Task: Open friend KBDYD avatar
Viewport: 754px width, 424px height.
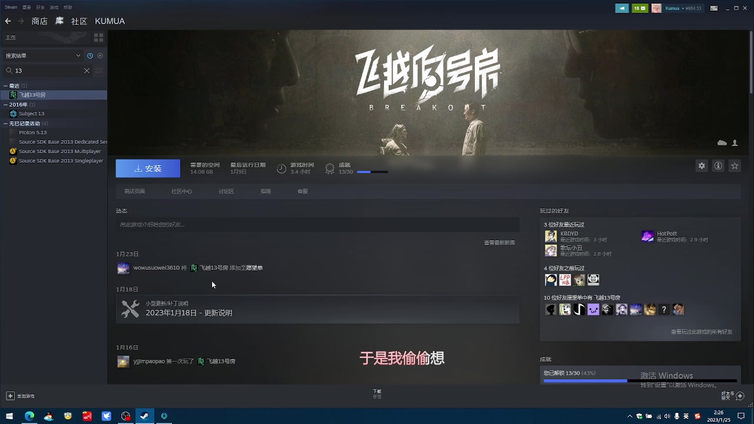Action: 551,236
